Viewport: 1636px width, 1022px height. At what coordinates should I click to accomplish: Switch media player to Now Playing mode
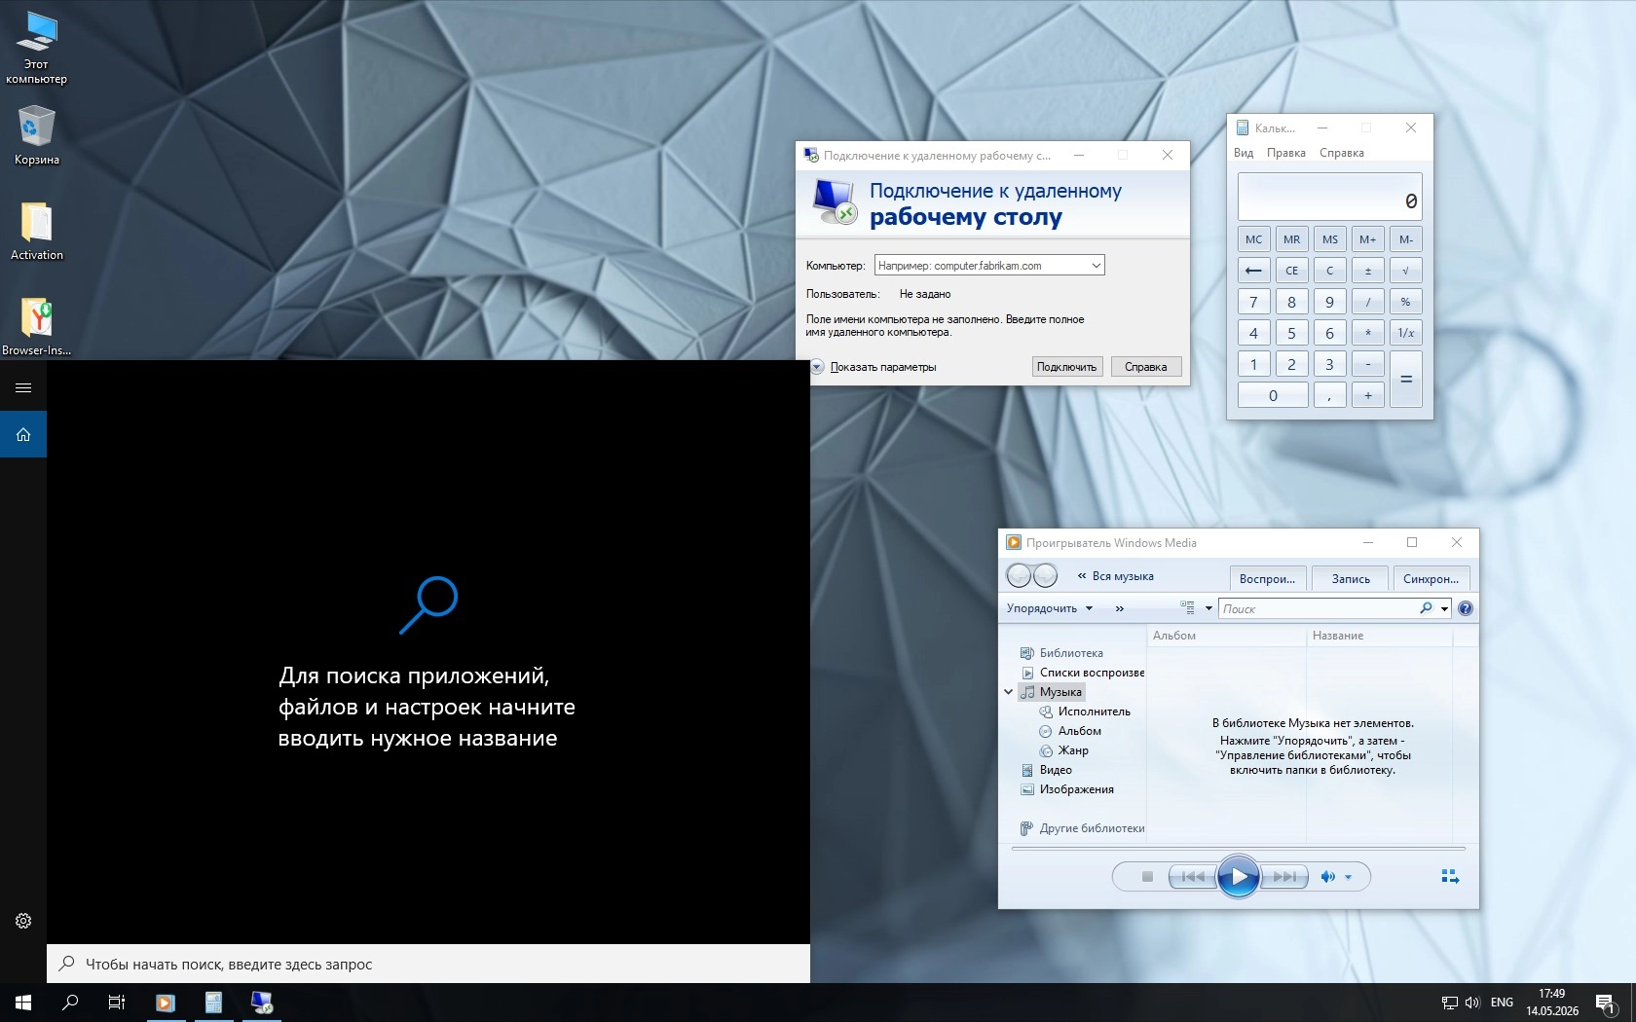1450,877
